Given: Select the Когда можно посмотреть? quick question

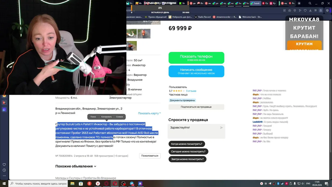Looking at the screenshot, I should pyautogui.click(x=186, y=144).
